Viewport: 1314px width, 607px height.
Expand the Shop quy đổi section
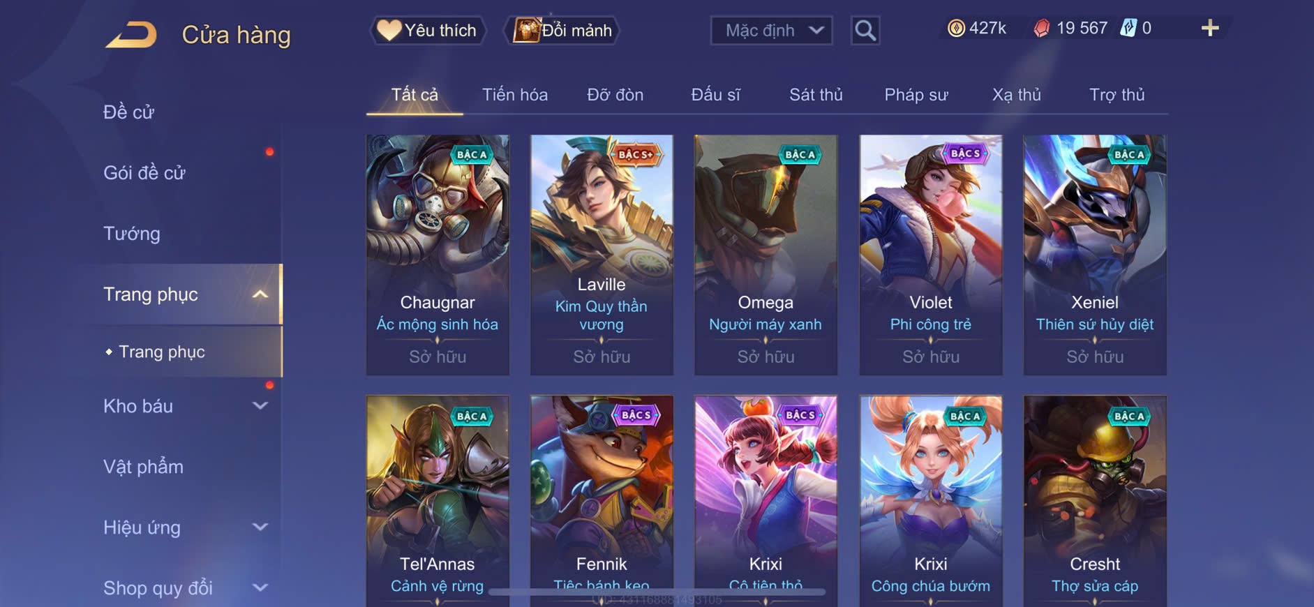[x=260, y=587]
